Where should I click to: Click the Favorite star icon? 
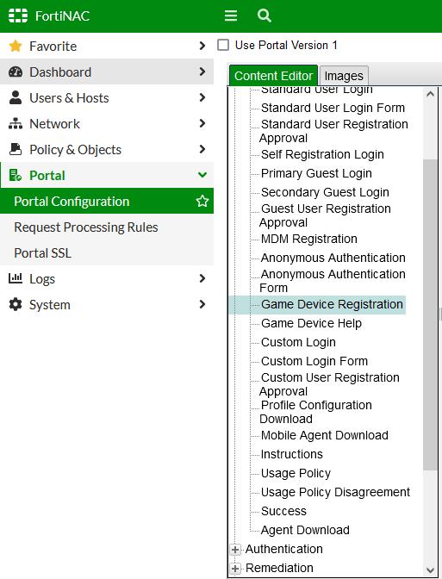tap(16, 47)
